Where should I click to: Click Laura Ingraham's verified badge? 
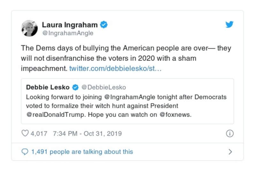pyautogui.click(x=104, y=24)
